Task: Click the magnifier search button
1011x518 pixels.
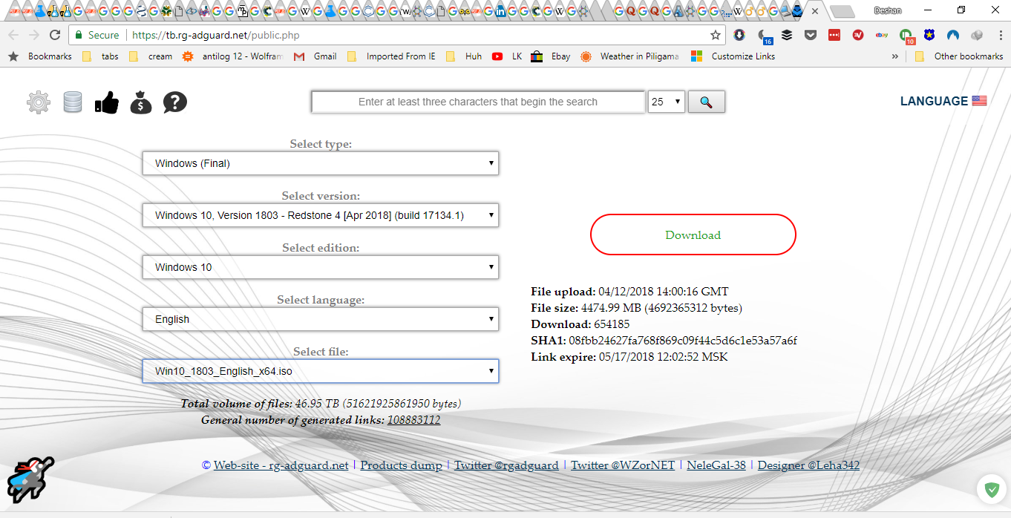Action: click(707, 102)
